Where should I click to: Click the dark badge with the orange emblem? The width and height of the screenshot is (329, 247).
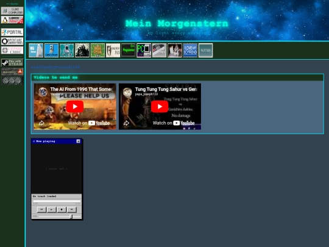[12, 71]
